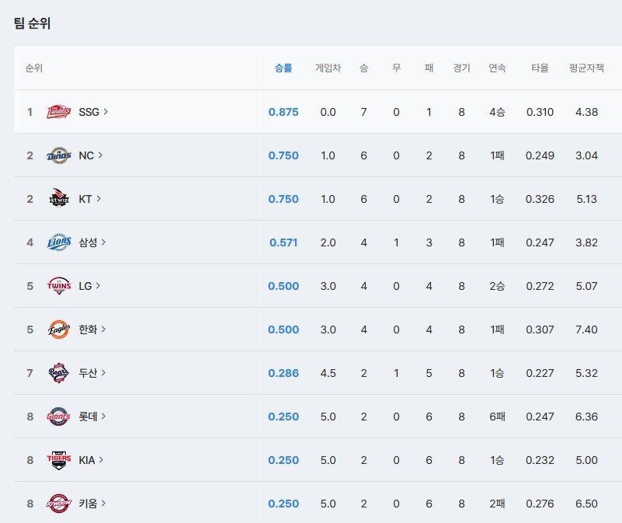Open the KIA team name link
Screen dimensions: 622x523
87,460
